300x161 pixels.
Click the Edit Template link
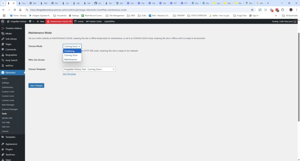tap(69, 74)
